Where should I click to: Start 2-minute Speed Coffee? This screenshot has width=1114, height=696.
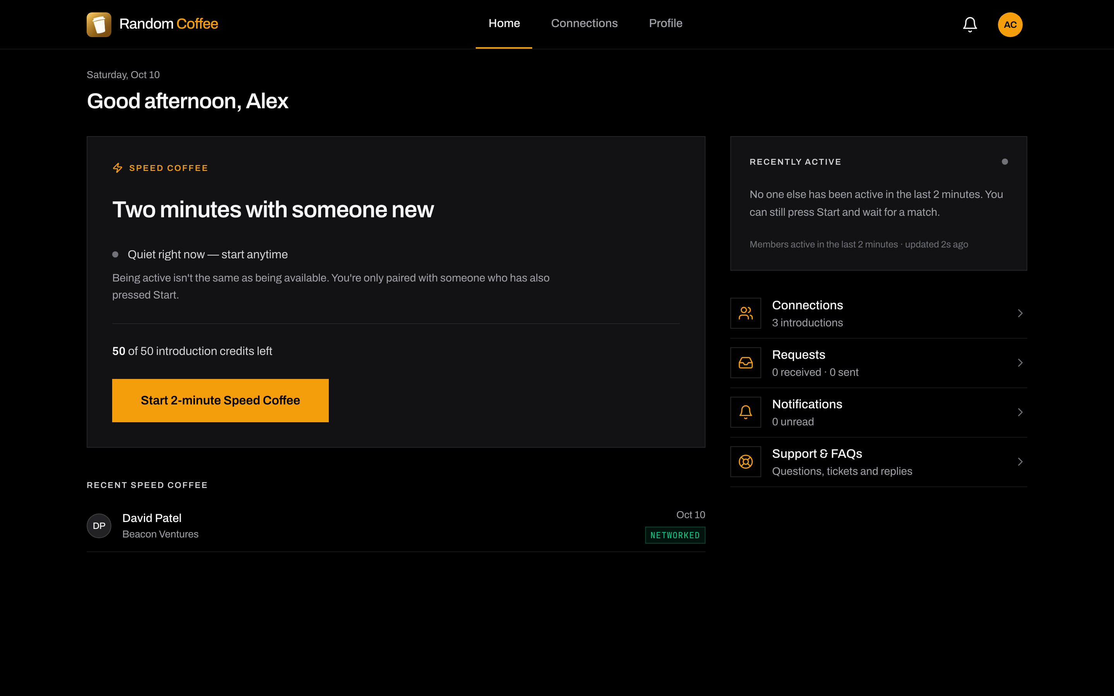(220, 401)
